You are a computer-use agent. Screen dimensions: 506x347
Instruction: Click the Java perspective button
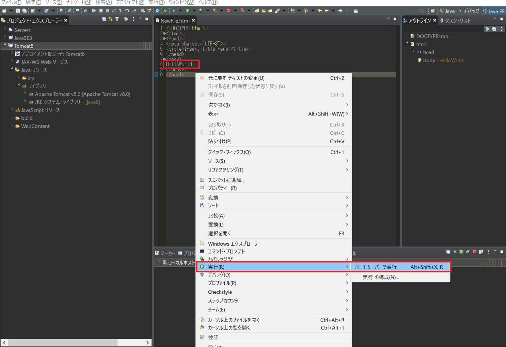pos(447,11)
